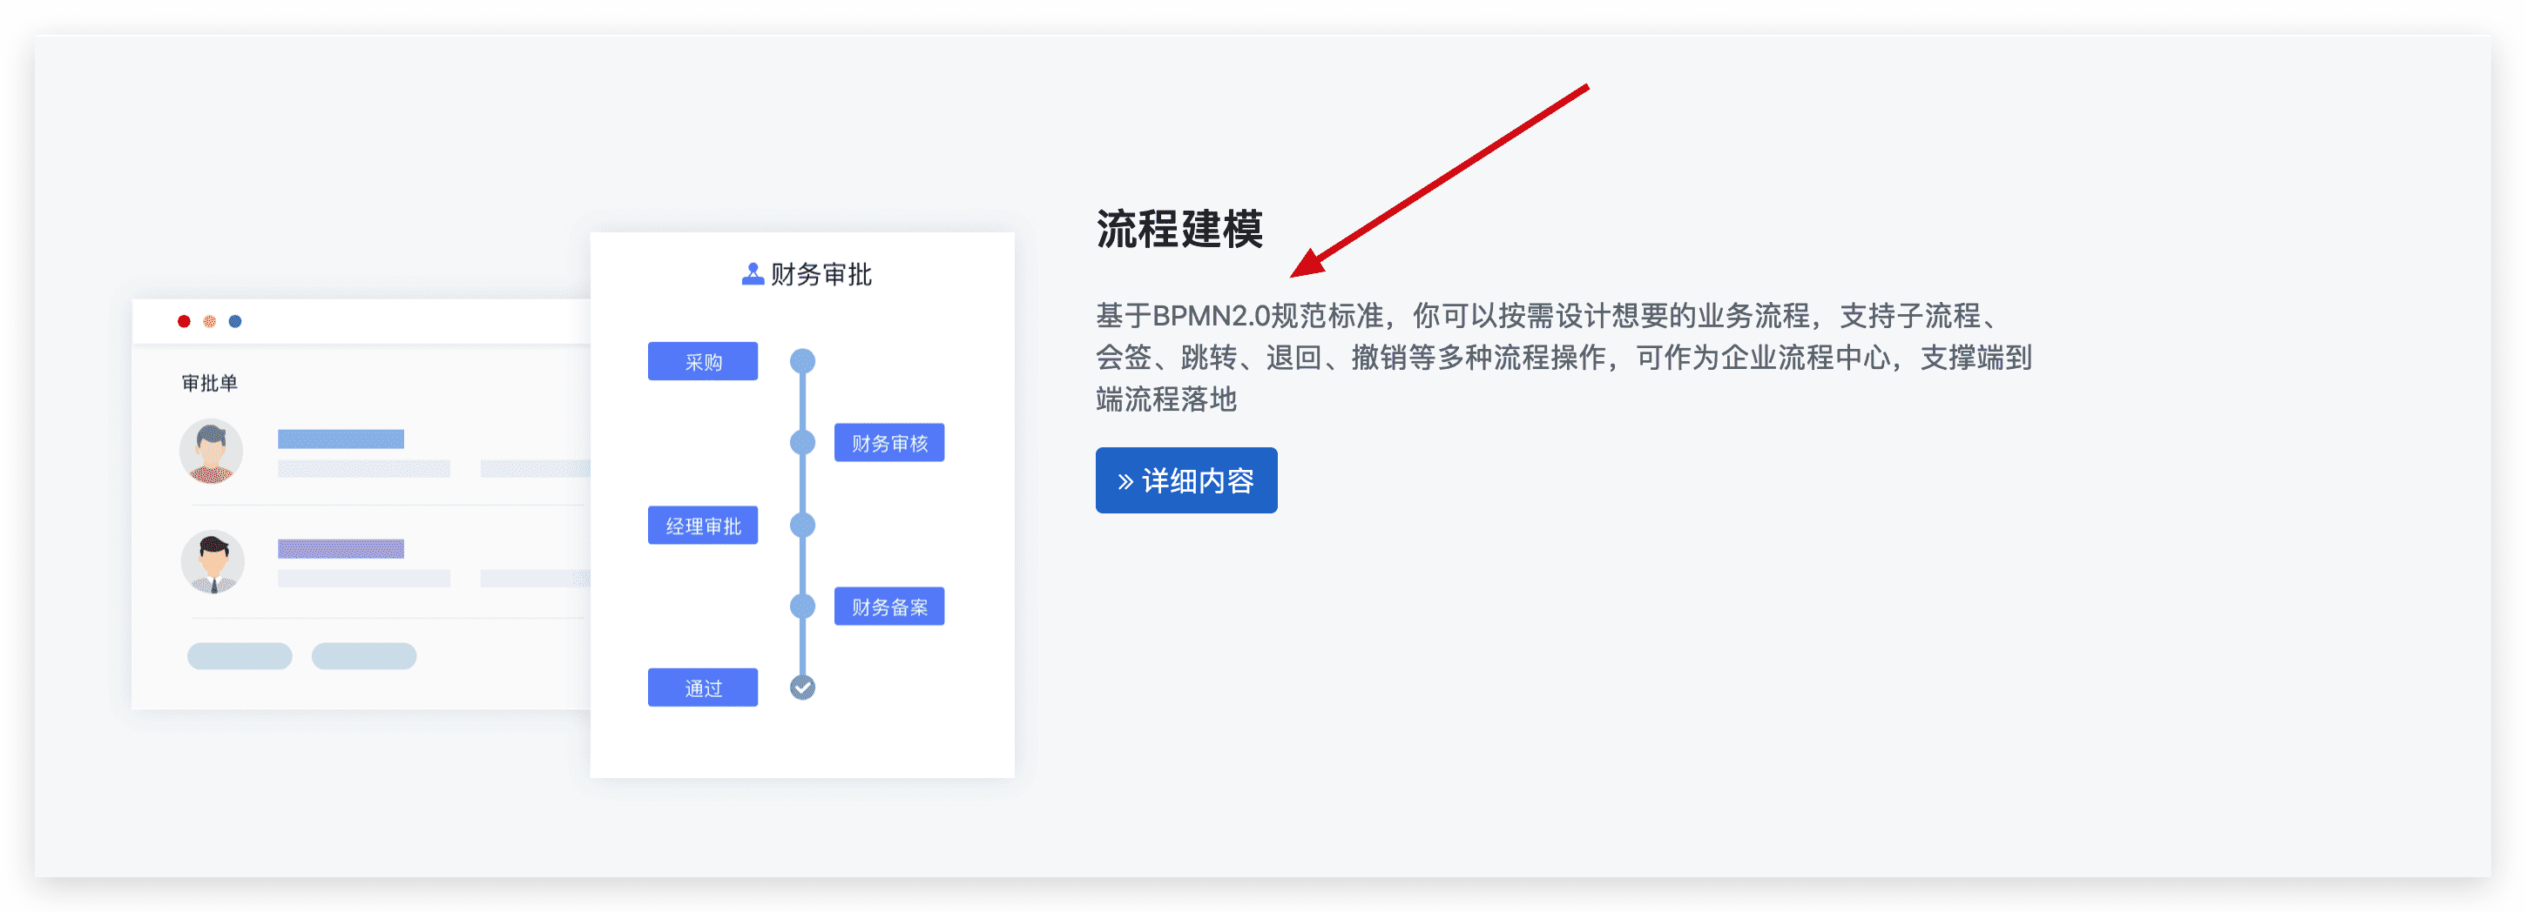
Task: Click the second pill placeholder under the approval list
Action: 364,656
